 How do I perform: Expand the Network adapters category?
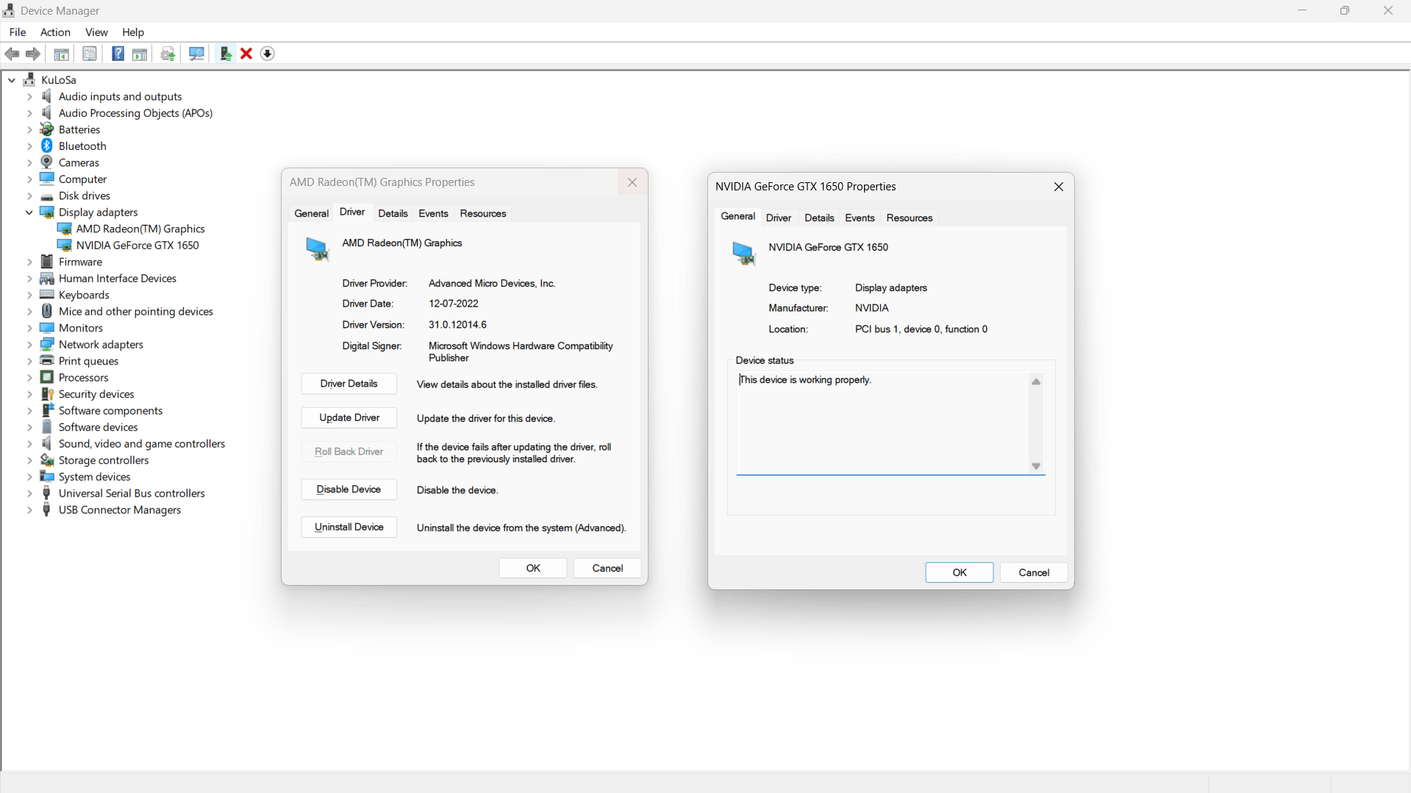click(x=29, y=345)
